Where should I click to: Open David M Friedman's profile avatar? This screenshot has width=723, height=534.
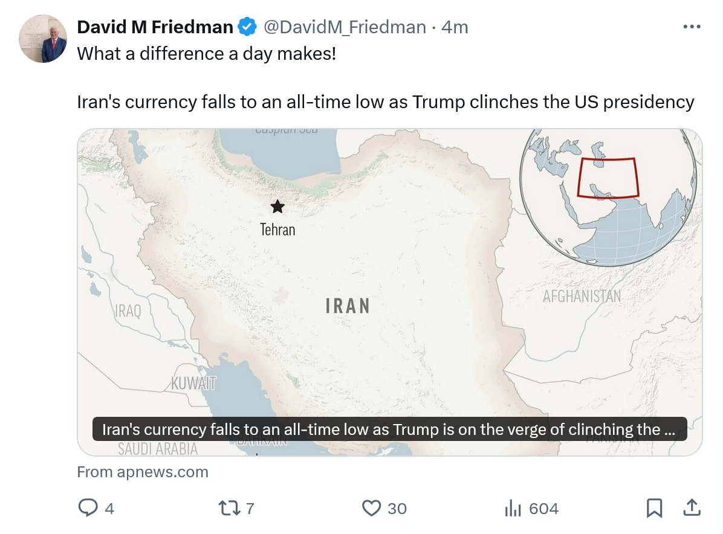coord(43,39)
